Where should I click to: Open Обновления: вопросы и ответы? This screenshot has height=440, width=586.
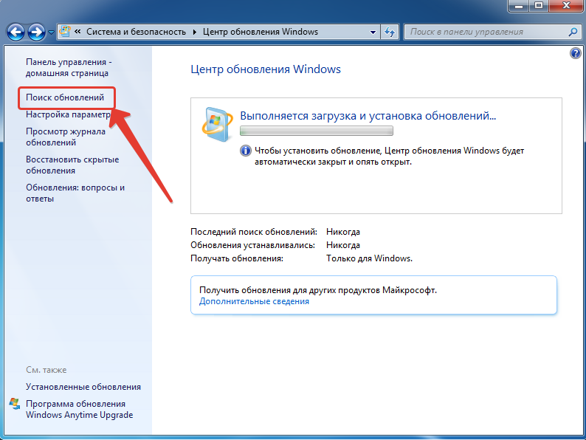click(x=75, y=193)
